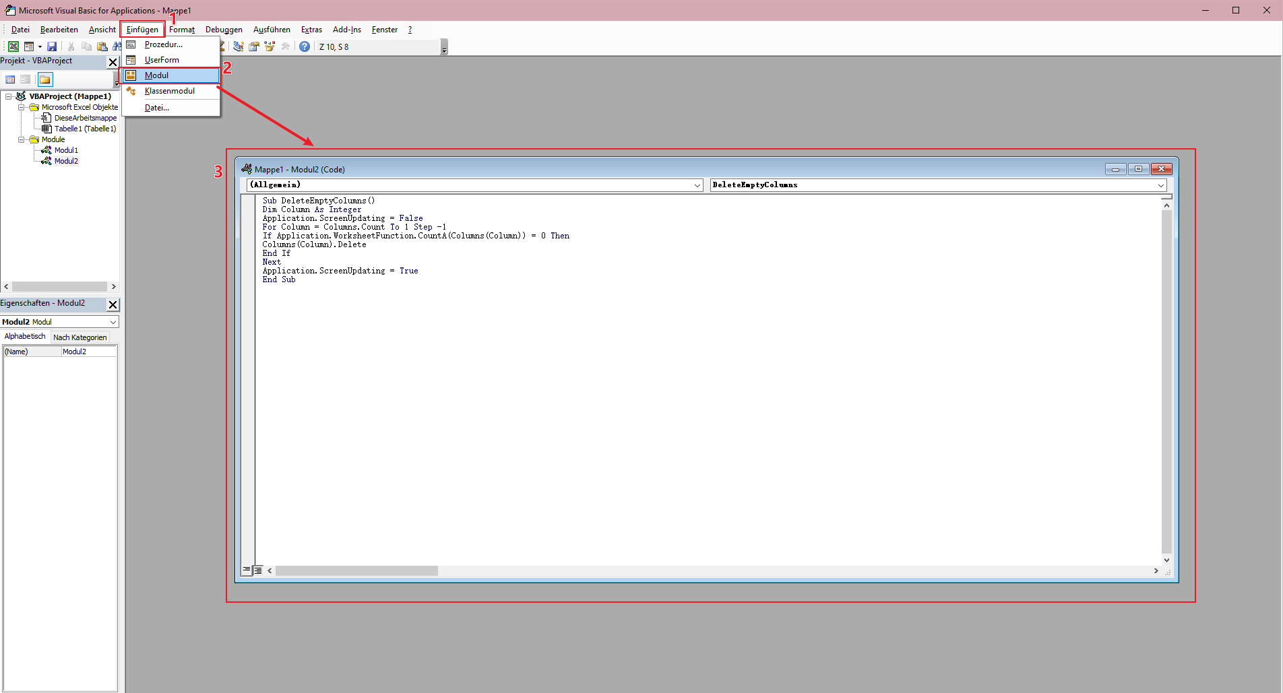Open the Project Explorer toolbar icon
1283x693 pixels.
[x=239, y=46]
